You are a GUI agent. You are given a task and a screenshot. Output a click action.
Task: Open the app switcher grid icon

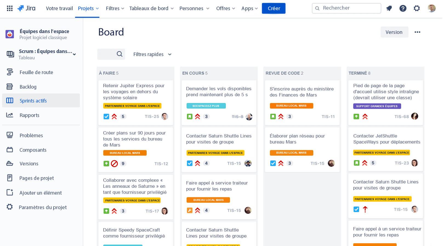click(10, 8)
